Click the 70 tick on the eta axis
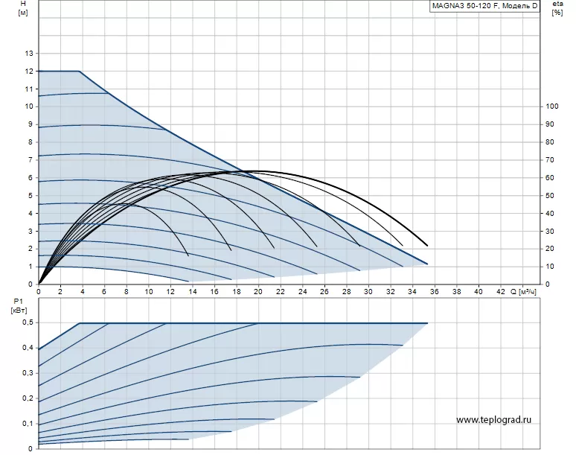576x455 pixels. pyautogui.click(x=550, y=160)
